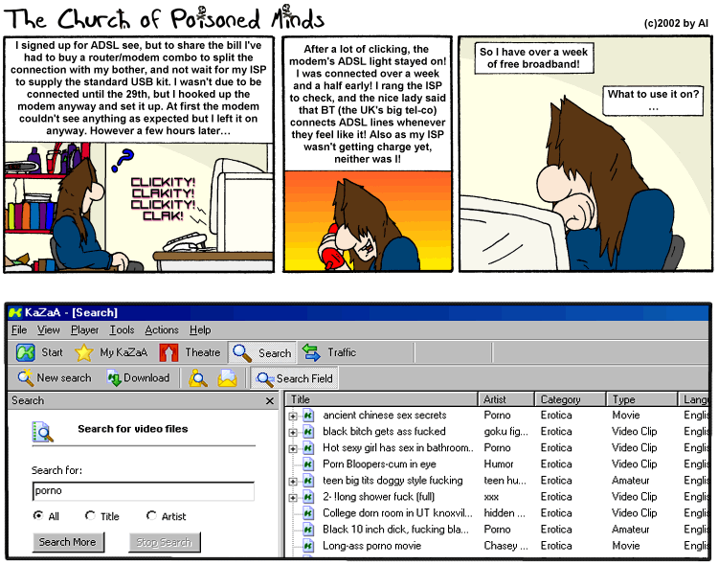The image size is (718, 565).
Task: Expand the Hot sexy girl result row
Action: (293, 448)
